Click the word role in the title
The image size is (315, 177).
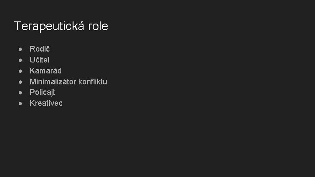pos(97,26)
